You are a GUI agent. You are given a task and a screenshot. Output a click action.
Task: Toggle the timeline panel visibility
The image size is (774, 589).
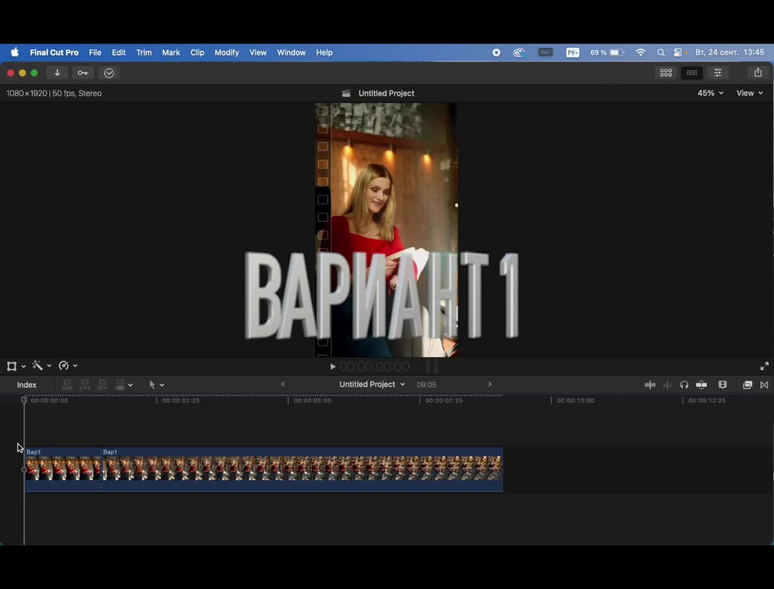point(692,73)
